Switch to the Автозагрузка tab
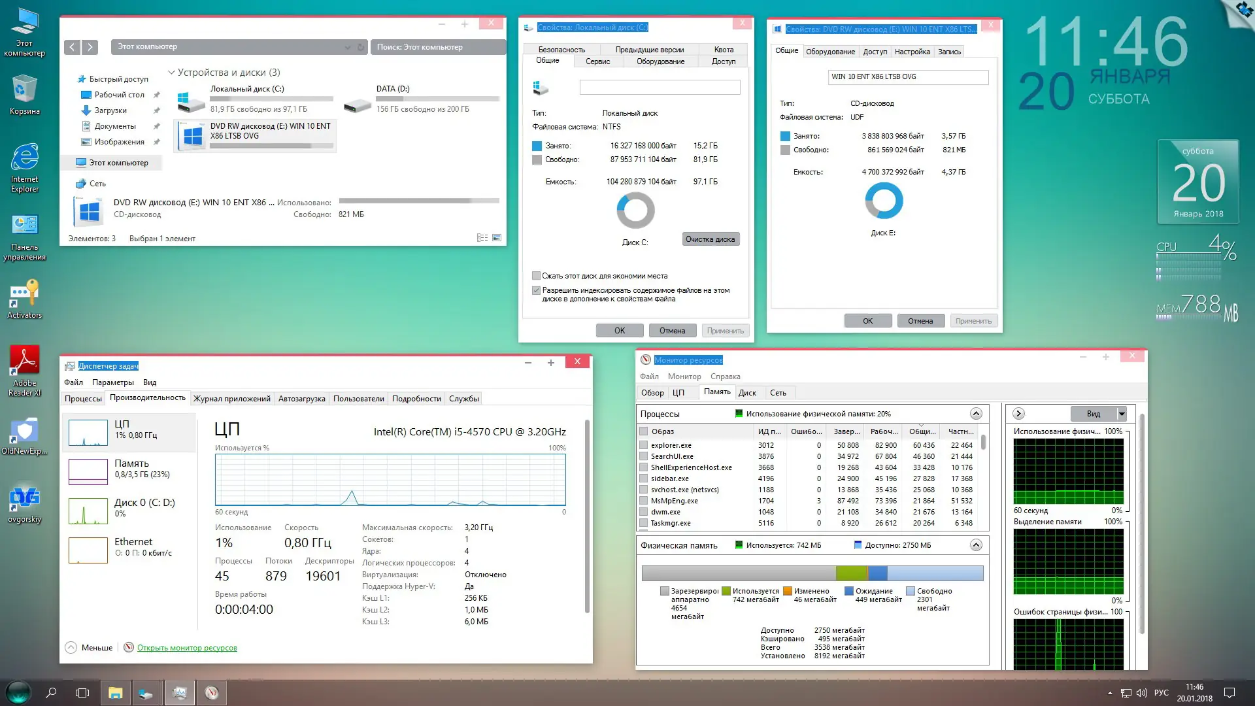 [301, 399]
